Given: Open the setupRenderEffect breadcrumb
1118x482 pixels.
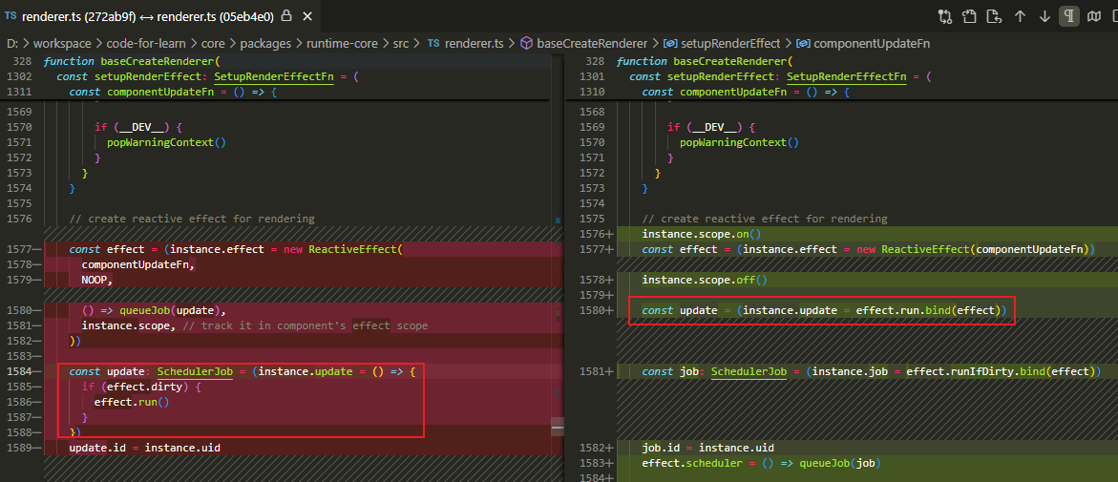Looking at the screenshot, I should click(x=730, y=44).
